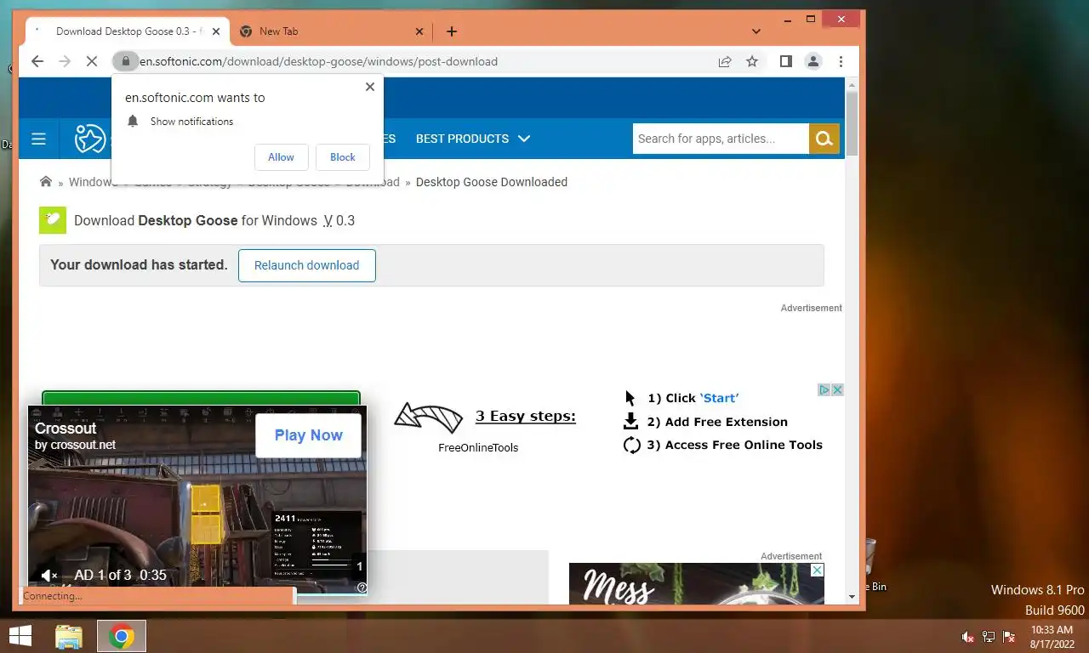Click the taskbar clock showing 10:33 AM
The height and width of the screenshot is (653, 1089).
[x=1052, y=636]
